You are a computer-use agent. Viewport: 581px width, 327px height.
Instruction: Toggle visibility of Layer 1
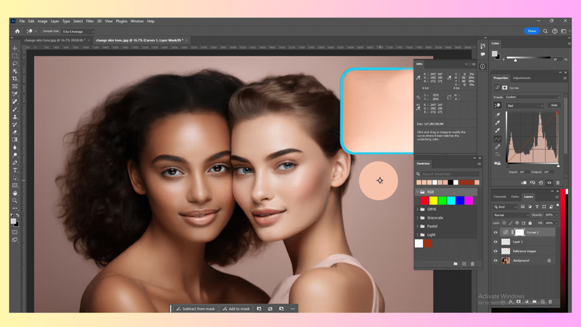[495, 241]
